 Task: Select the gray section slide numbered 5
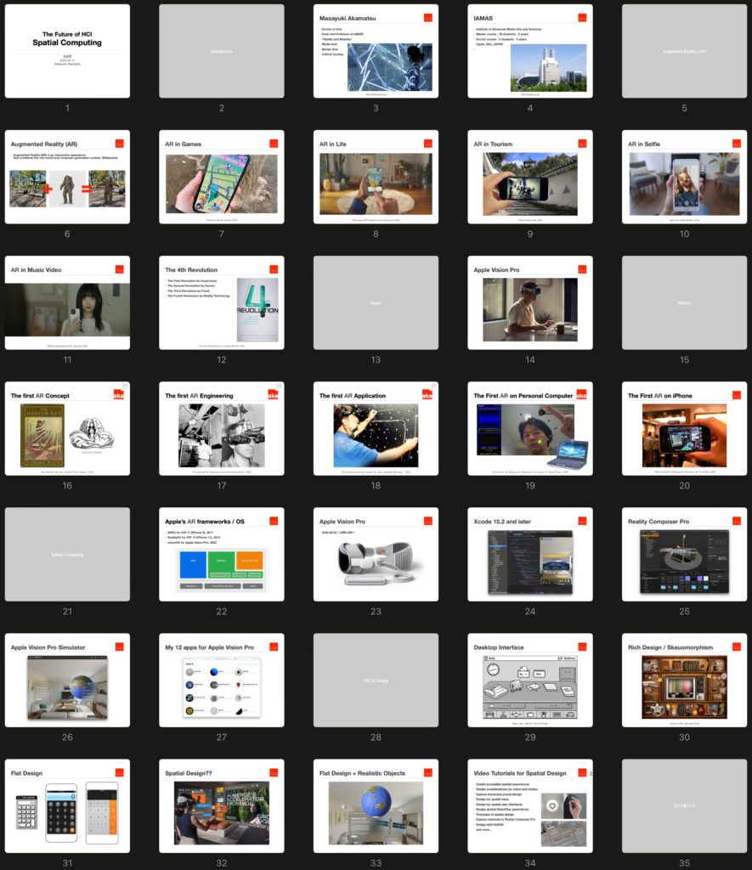tap(684, 51)
